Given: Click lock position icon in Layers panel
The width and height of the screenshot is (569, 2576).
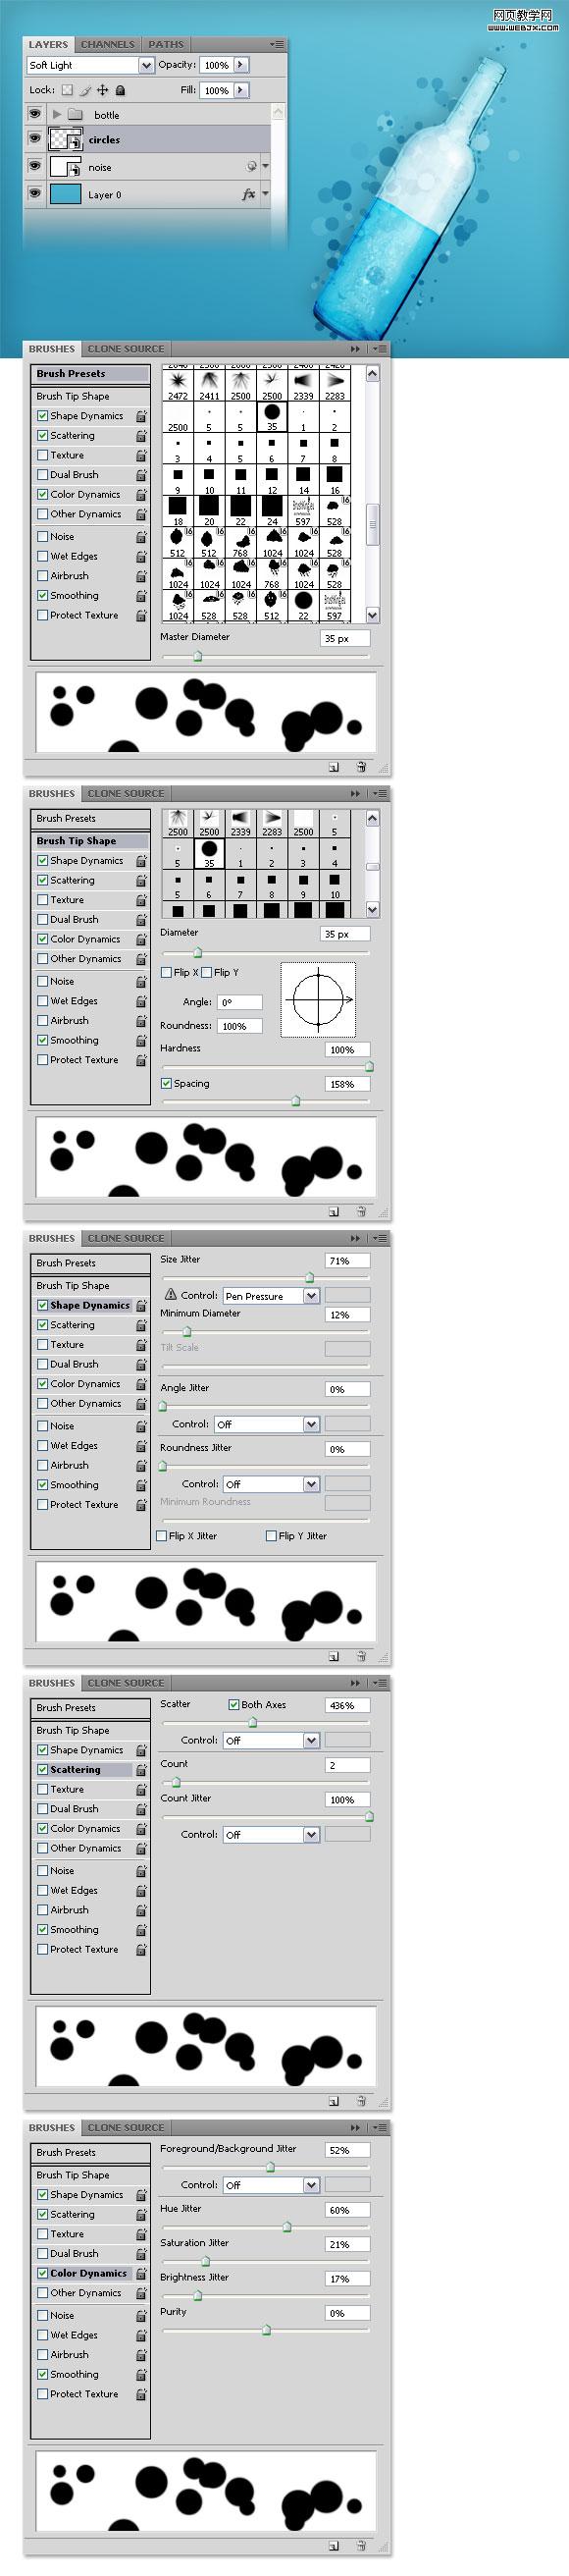Looking at the screenshot, I should pos(102,90).
